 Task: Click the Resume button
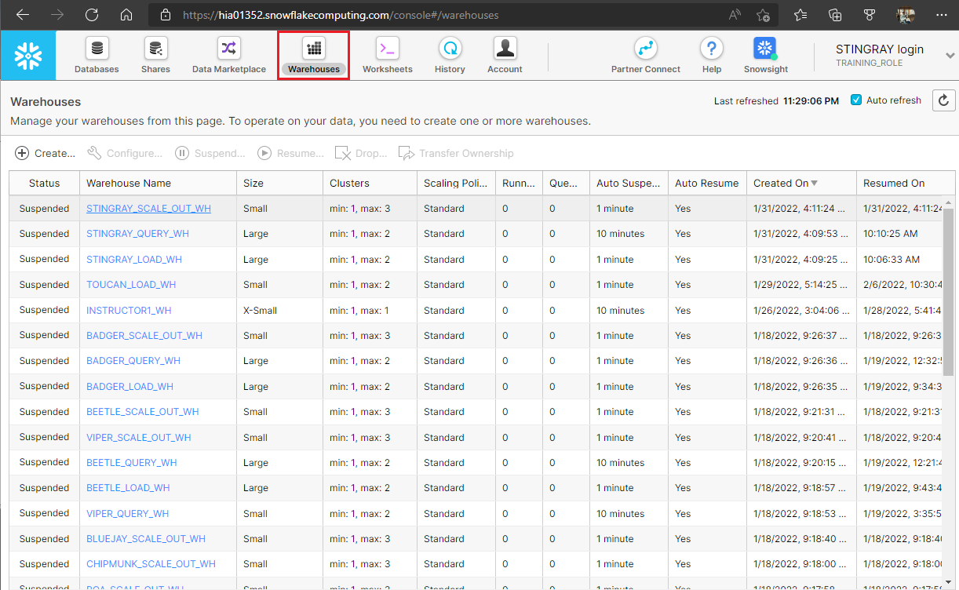pyautogui.click(x=290, y=153)
